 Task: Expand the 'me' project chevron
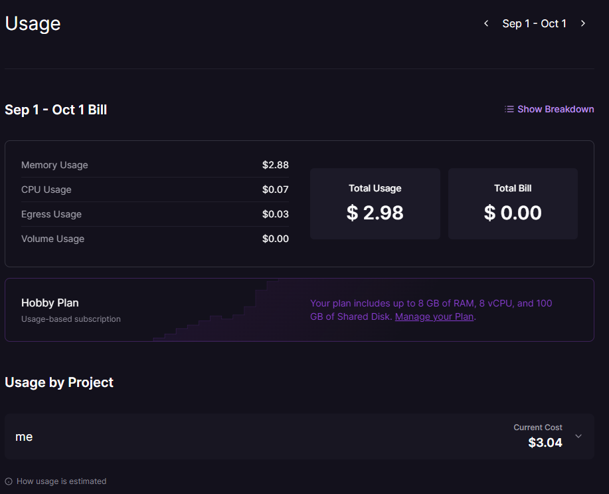coord(578,436)
